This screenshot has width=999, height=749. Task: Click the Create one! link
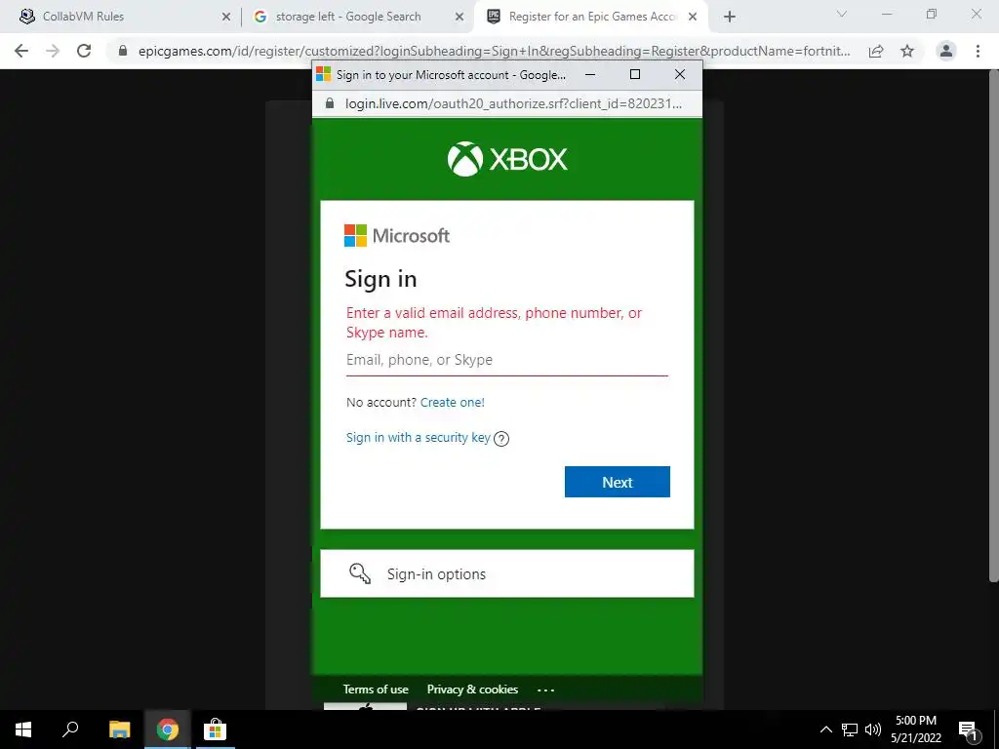click(x=453, y=403)
